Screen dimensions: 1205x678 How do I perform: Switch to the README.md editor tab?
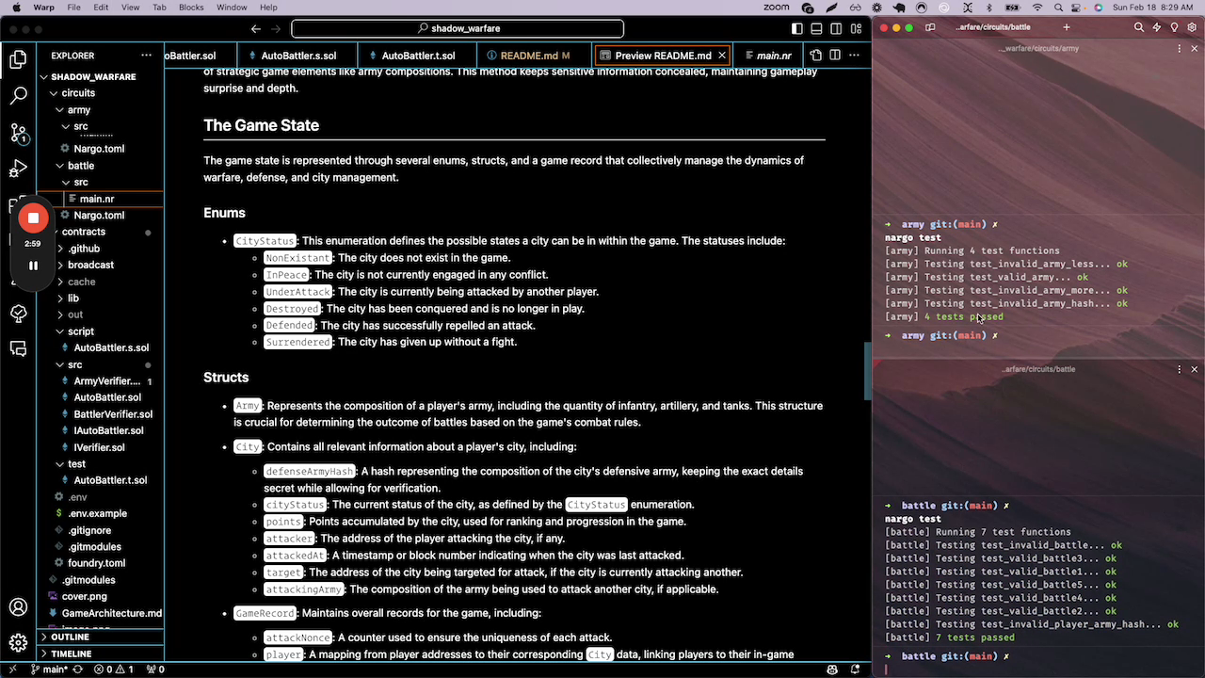(535, 56)
